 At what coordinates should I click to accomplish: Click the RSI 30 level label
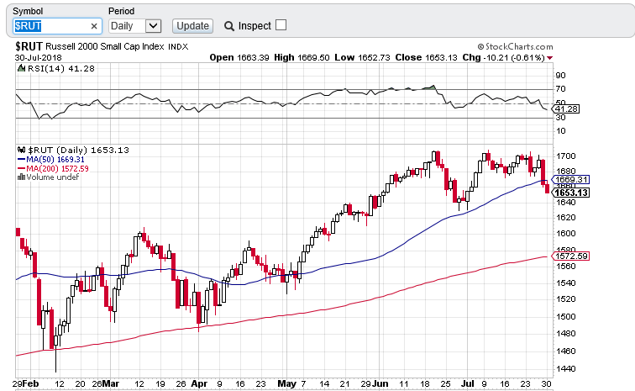click(561, 117)
